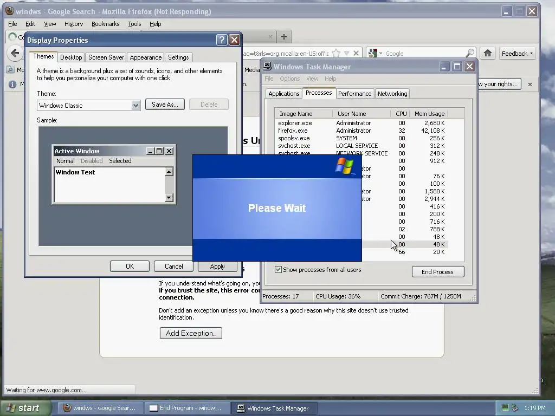Image resolution: width=555 pixels, height=416 pixels.
Task: Click End Process button
Action: (x=438, y=272)
